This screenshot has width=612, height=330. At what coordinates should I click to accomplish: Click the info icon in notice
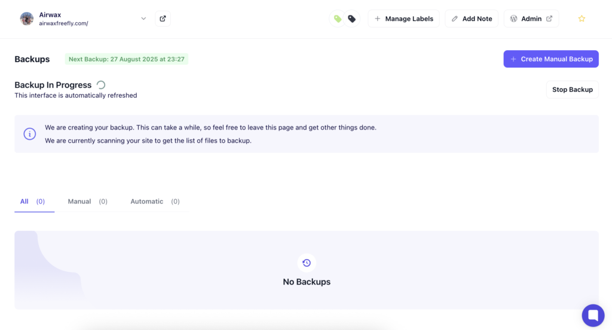pyautogui.click(x=30, y=134)
